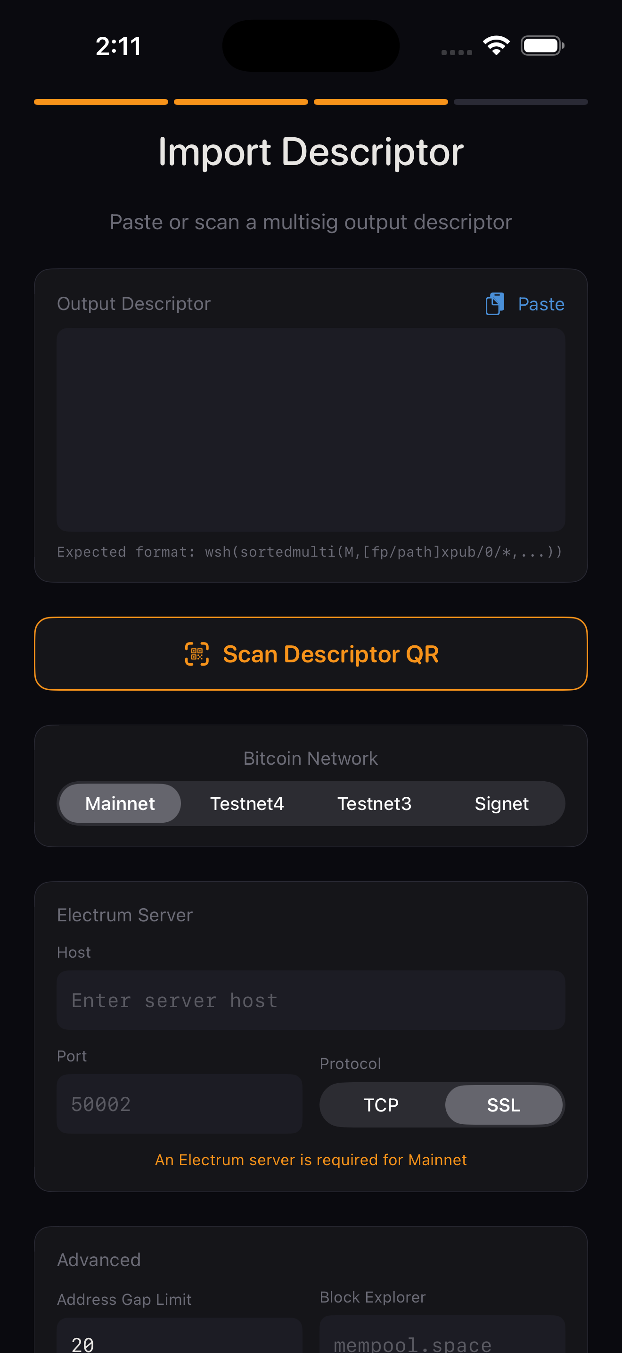Tap the battery indicator icon
This screenshot has height=1353, width=622.
pyautogui.click(x=542, y=45)
